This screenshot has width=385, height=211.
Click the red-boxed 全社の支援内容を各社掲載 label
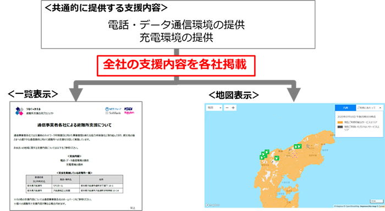pos(176,65)
